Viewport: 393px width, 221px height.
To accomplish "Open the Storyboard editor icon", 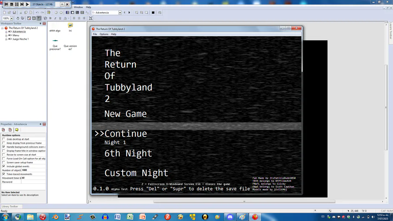I will click(x=67, y=13).
